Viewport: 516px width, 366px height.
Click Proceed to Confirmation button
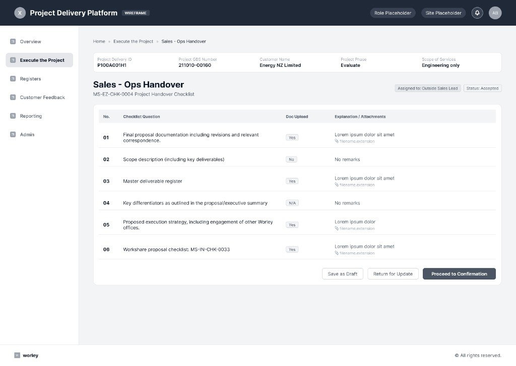tap(459, 274)
